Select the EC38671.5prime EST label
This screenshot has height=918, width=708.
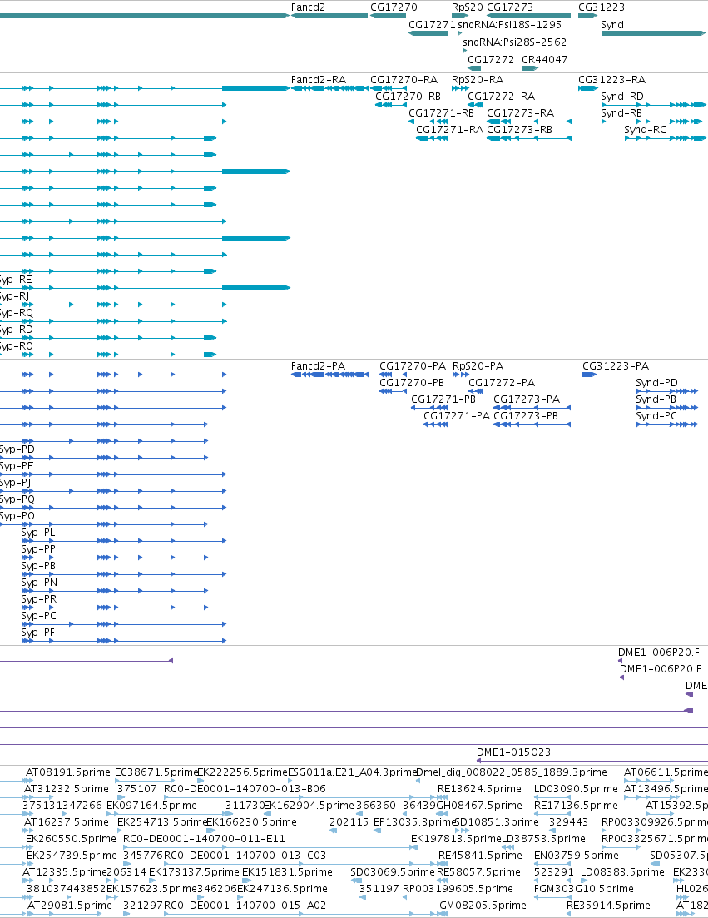tap(156, 772)
